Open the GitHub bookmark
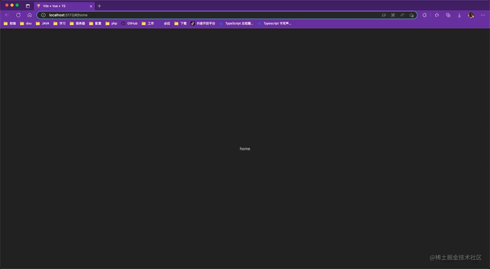The height and width of the screenshot is (269, 490). pos(129,23)
